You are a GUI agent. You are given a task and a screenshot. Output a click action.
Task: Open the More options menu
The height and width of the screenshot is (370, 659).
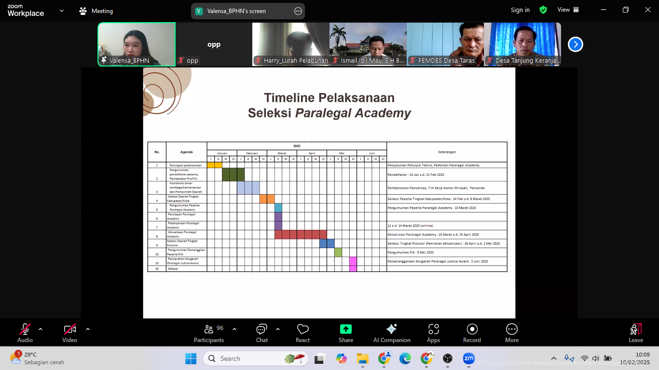tap(512, 333)
